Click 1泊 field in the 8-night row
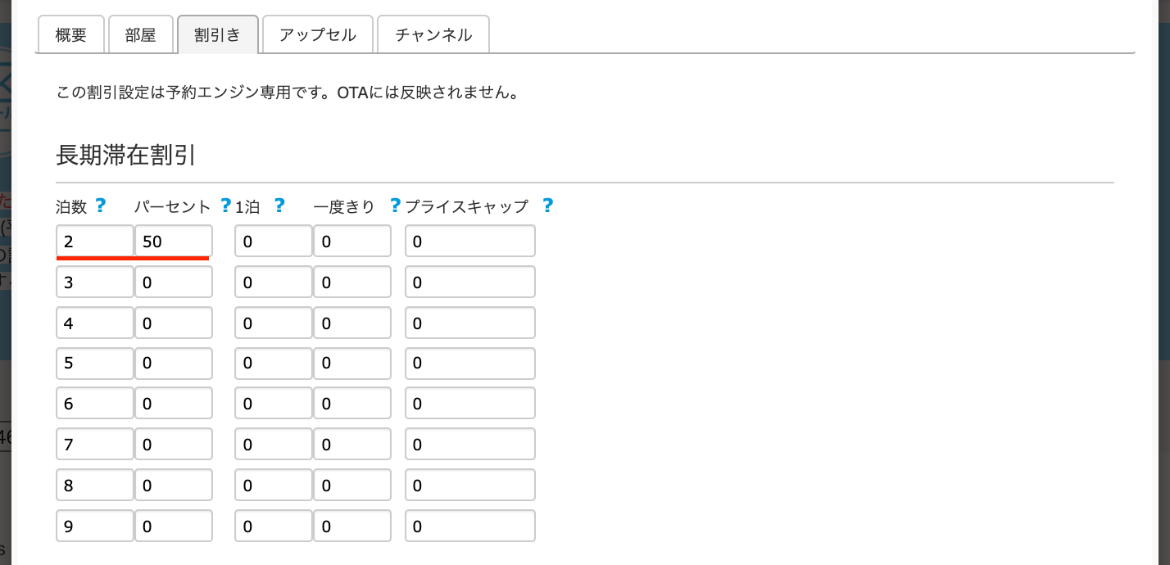This screenshot has height=565, width=1170. click(273, 485)
